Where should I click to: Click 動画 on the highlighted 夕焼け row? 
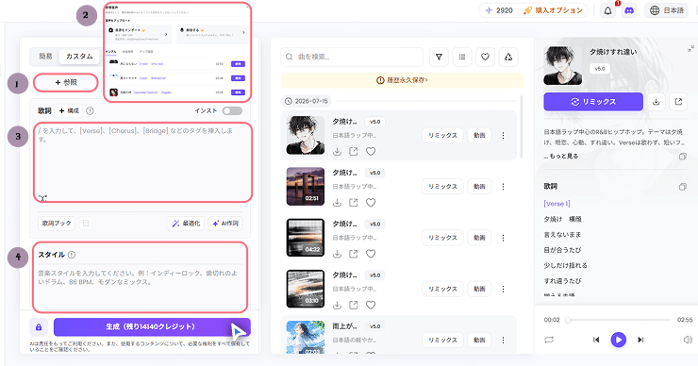click(x=479, y=135)
